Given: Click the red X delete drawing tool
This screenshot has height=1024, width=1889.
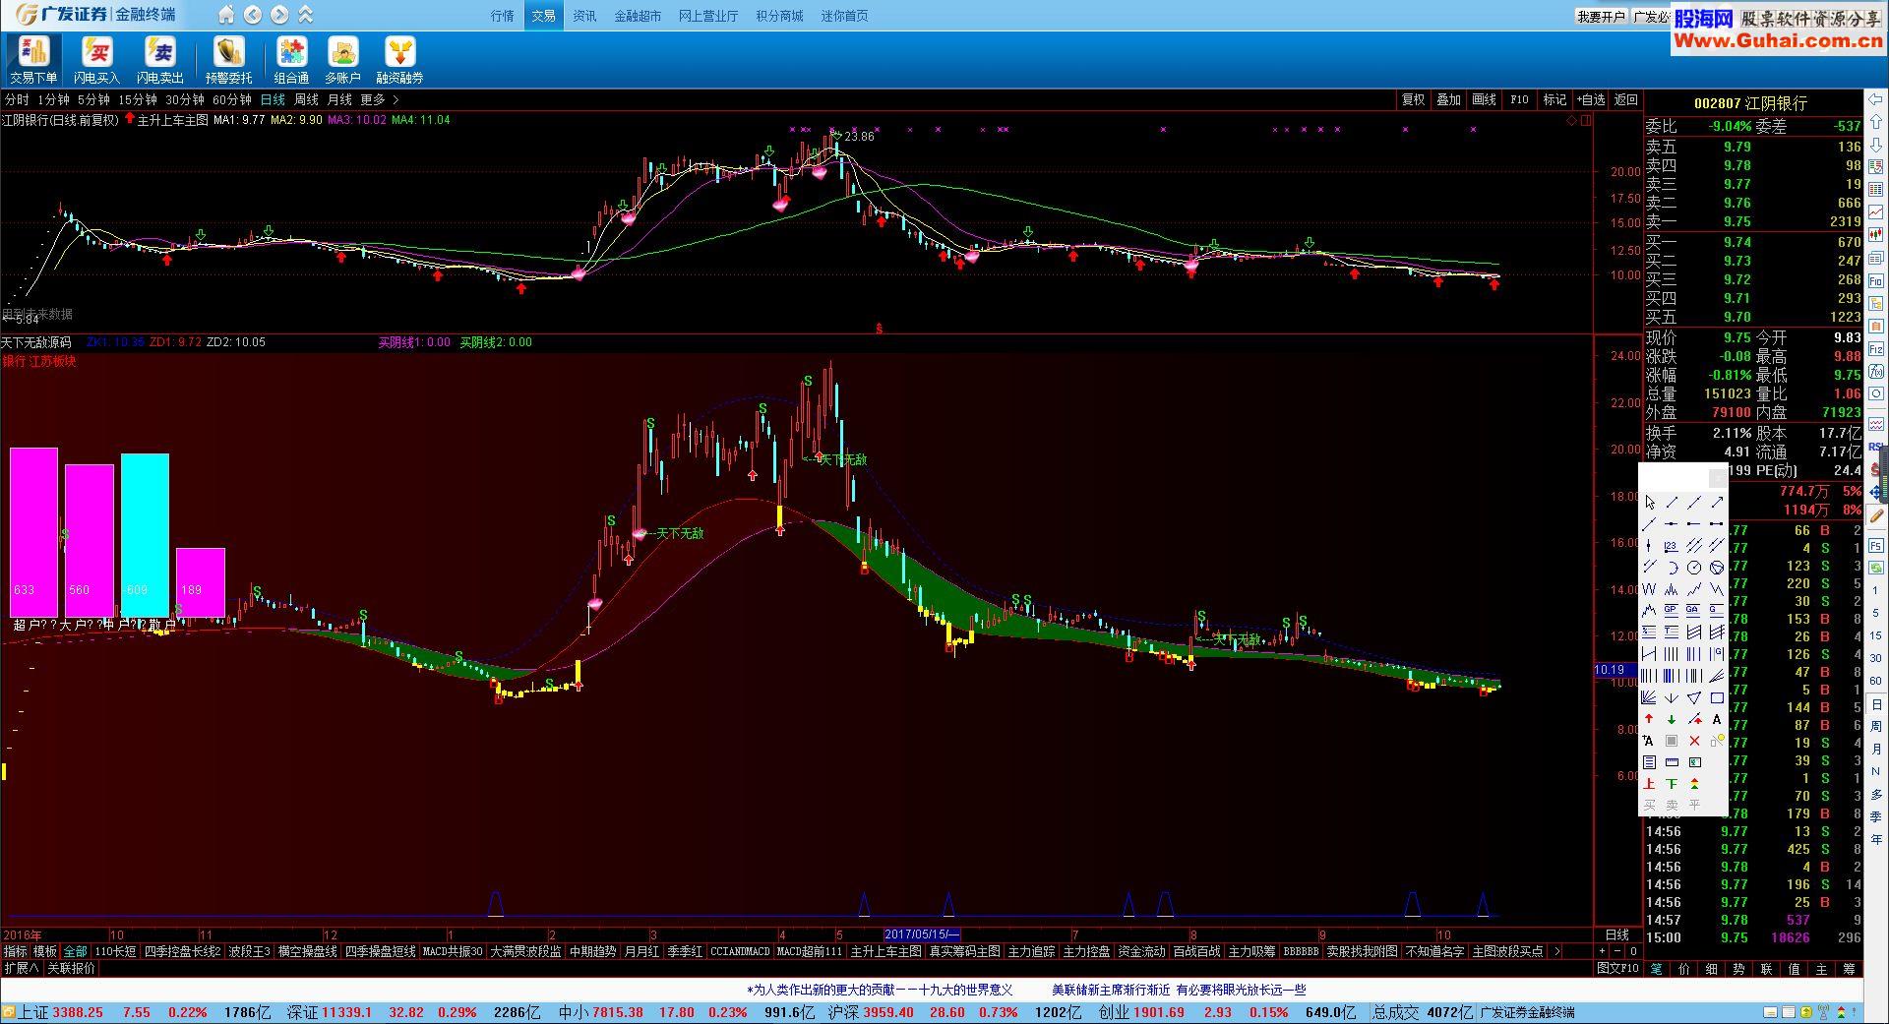Looking at the screenshot, I should tap(1694, 741).
